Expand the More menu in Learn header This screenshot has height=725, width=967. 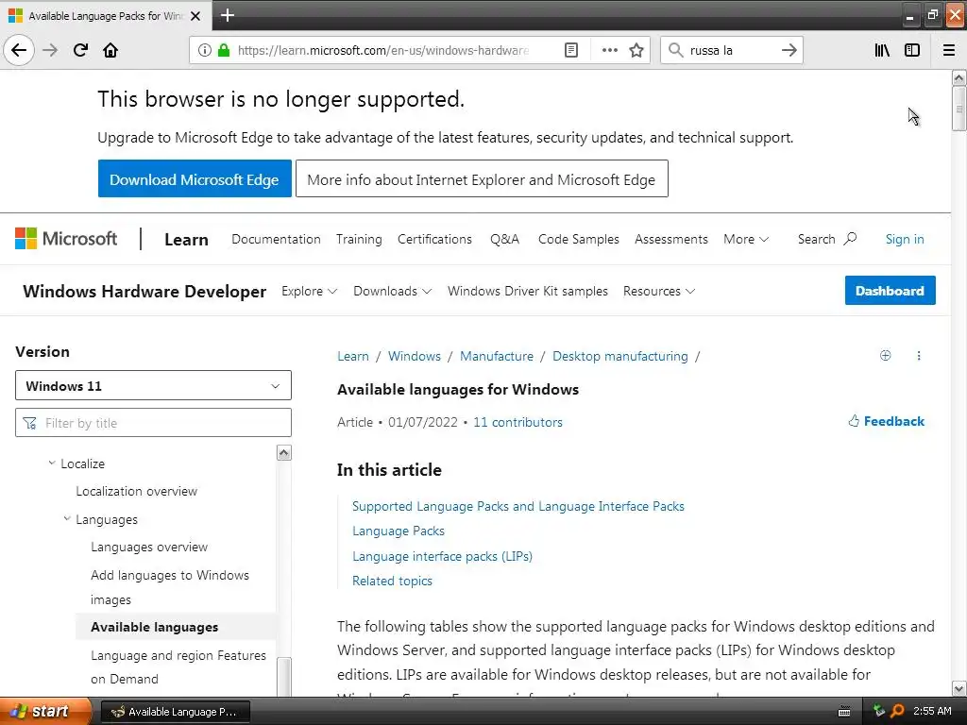tap(746, 239)
